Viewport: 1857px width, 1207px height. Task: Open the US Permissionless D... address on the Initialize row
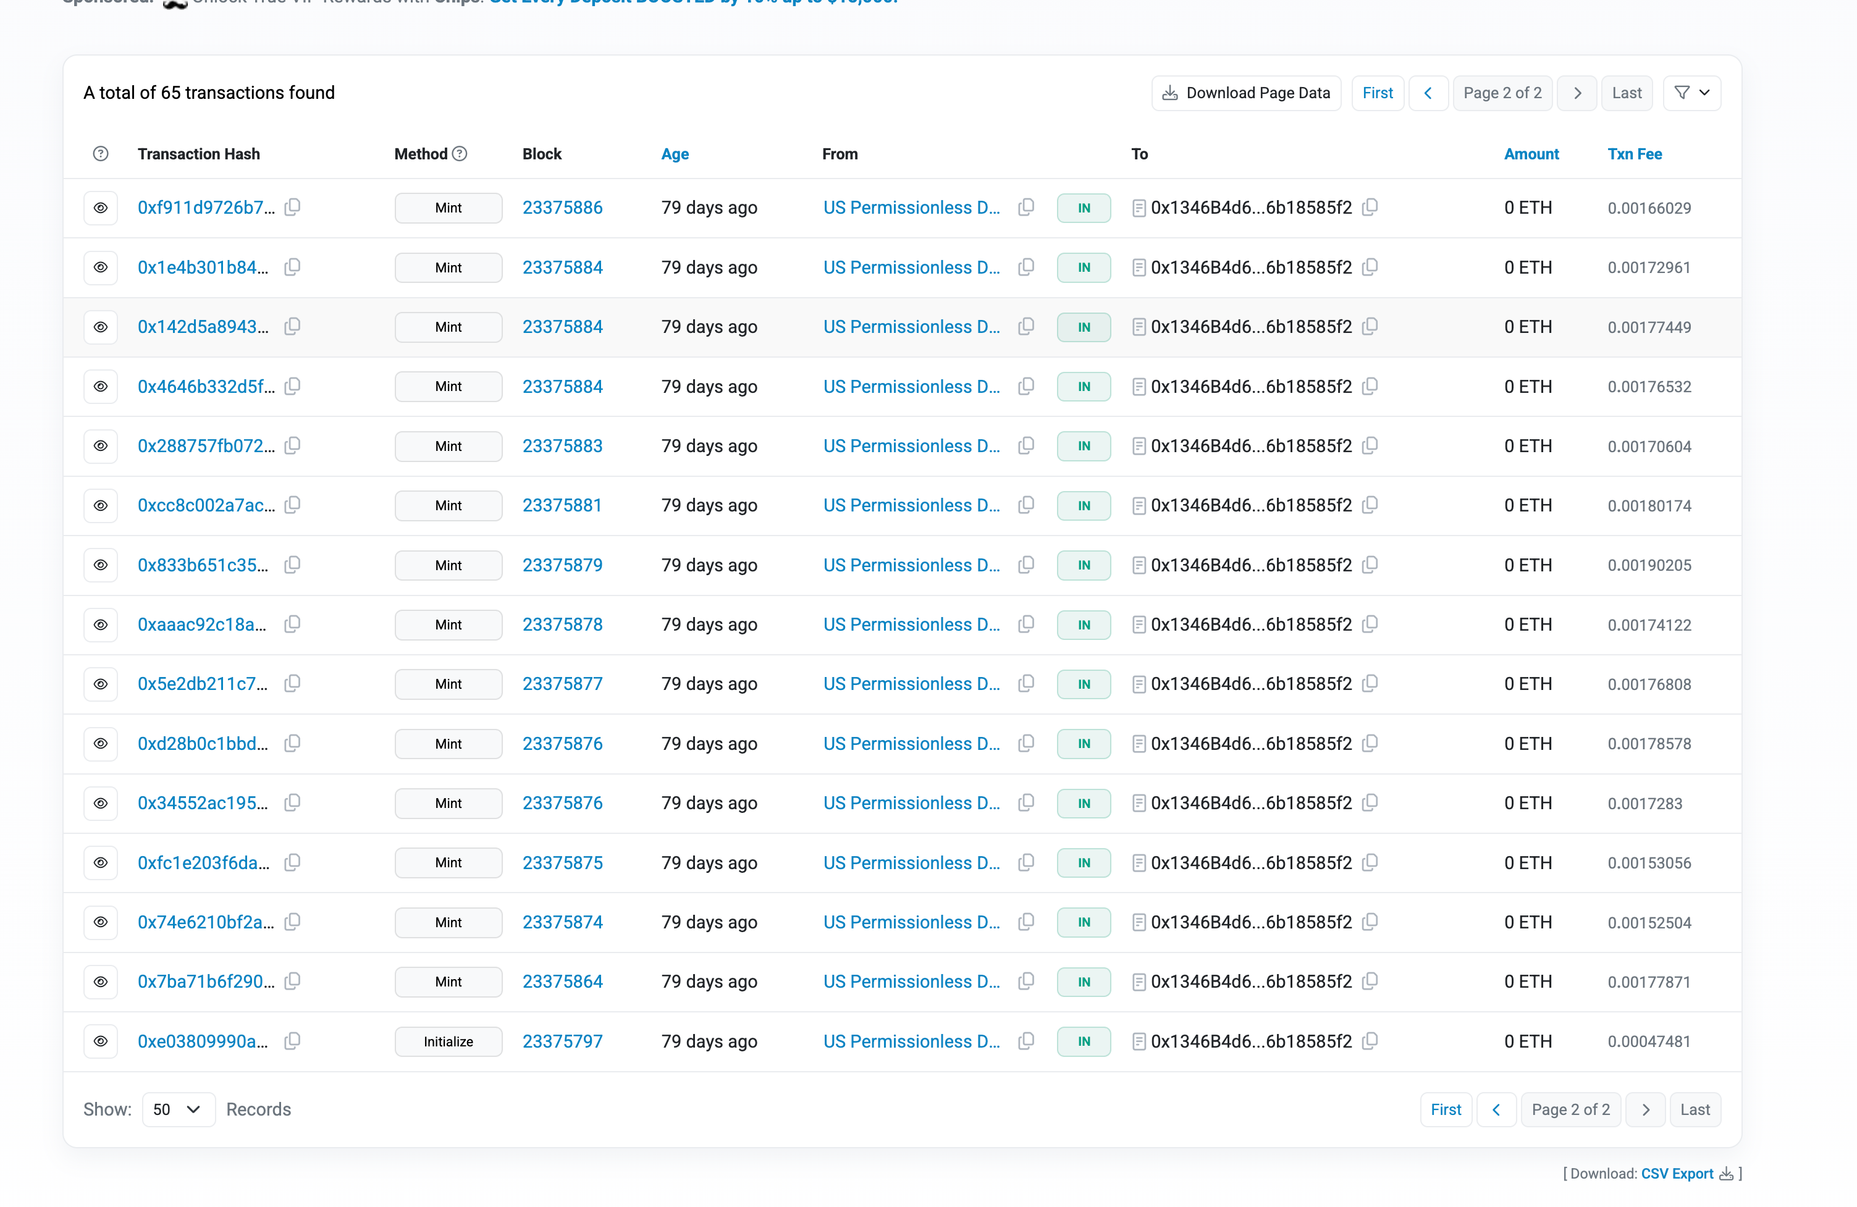point(911,1041)
